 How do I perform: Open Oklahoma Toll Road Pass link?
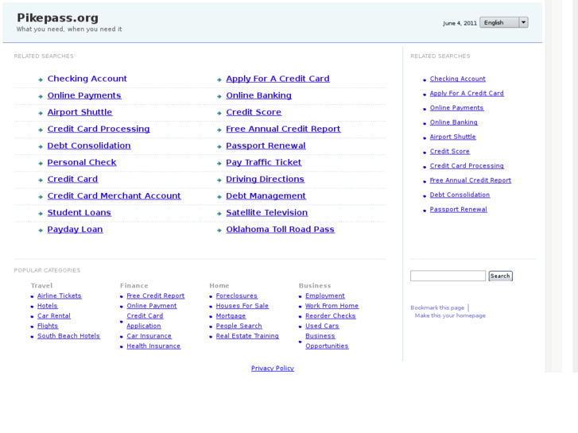[x=280, y=230]
